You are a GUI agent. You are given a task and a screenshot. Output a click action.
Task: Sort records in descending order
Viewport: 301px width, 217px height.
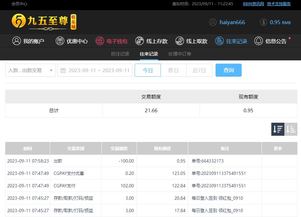[278, 129]
